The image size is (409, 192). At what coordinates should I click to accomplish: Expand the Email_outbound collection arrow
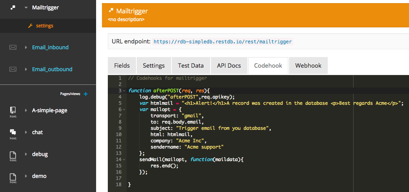(x=26, y=69)
